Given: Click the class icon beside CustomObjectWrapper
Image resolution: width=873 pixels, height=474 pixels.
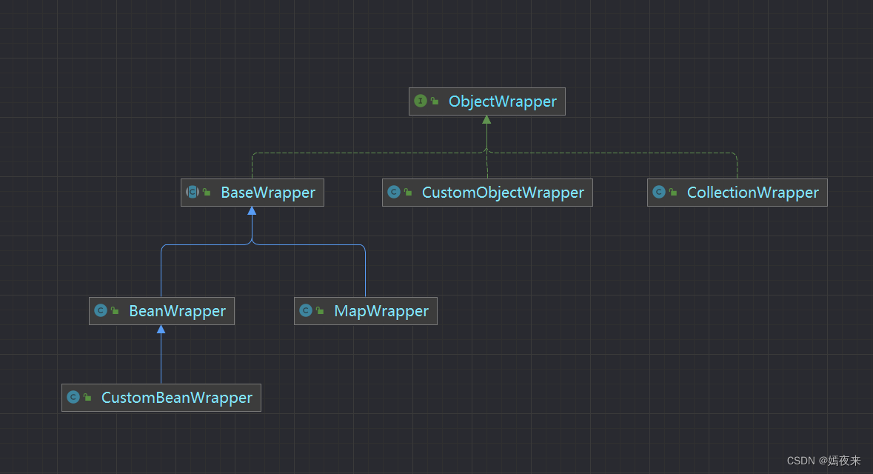Looking at the screenshot, I should (x=394, y=192).
